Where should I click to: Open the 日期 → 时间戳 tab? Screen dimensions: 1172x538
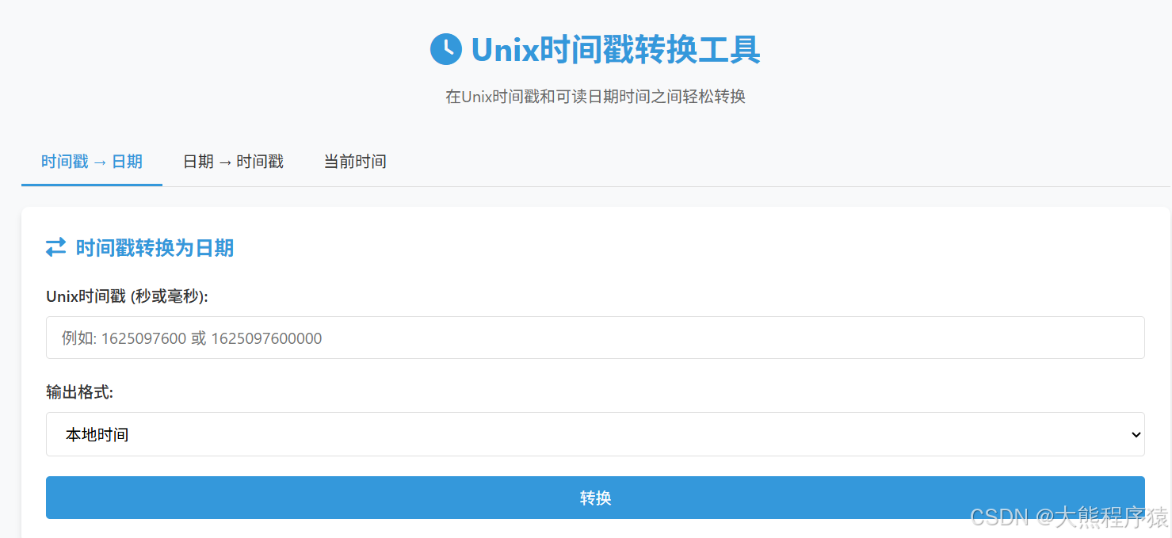[233, 162]
